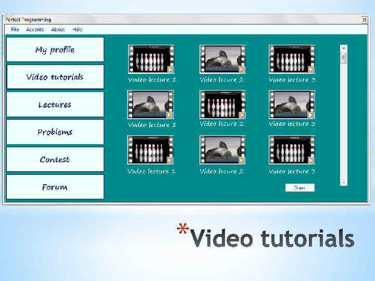Open the Accont menu
Screen dimensions: 375x281
tap(35, 29)
